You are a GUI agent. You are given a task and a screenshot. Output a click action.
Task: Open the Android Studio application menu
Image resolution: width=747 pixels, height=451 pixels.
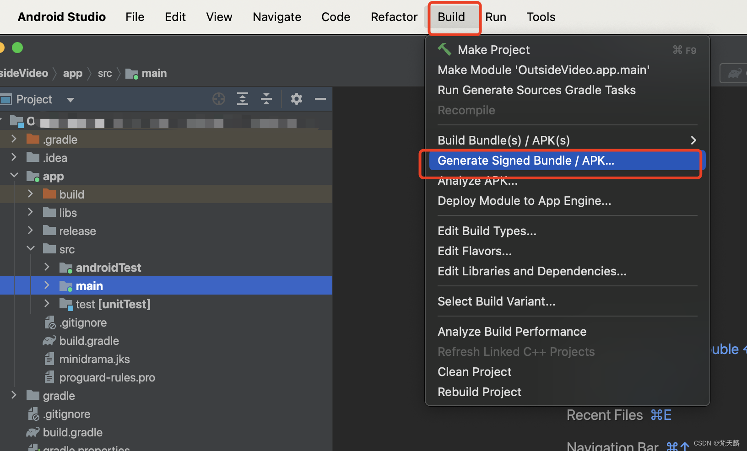(62, 17)
